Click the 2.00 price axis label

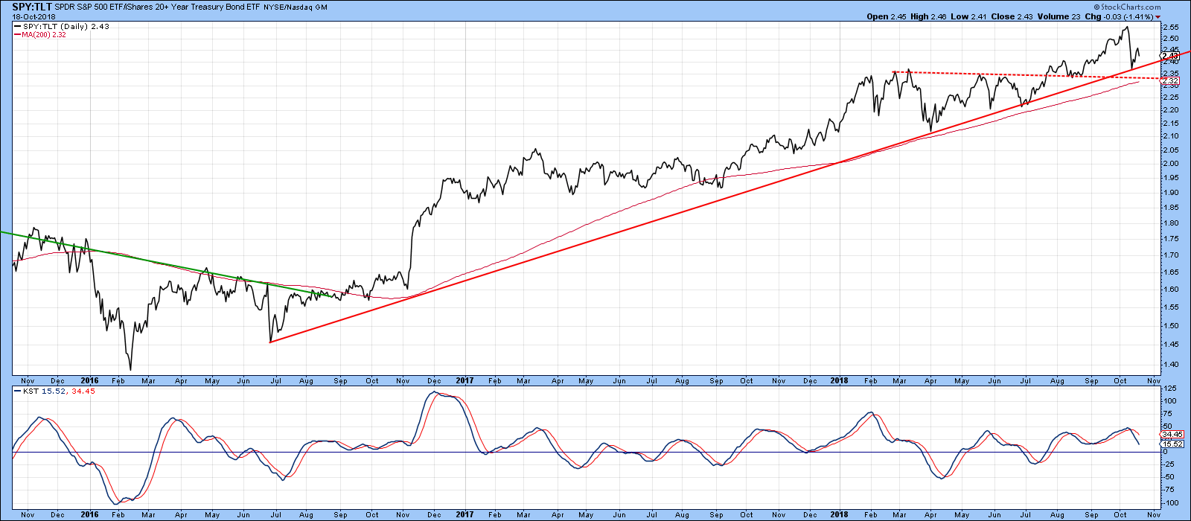tap(1169, 164)
